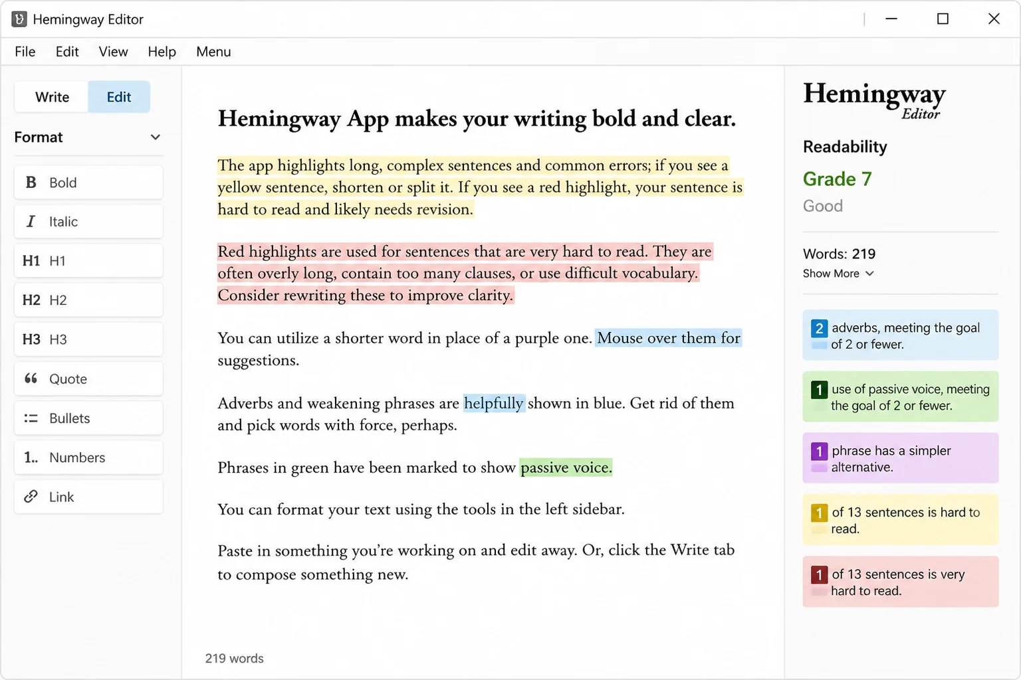1021x680 pixels.
Task: Click the sentence about left sidebar tools
Action: (421, 509)
